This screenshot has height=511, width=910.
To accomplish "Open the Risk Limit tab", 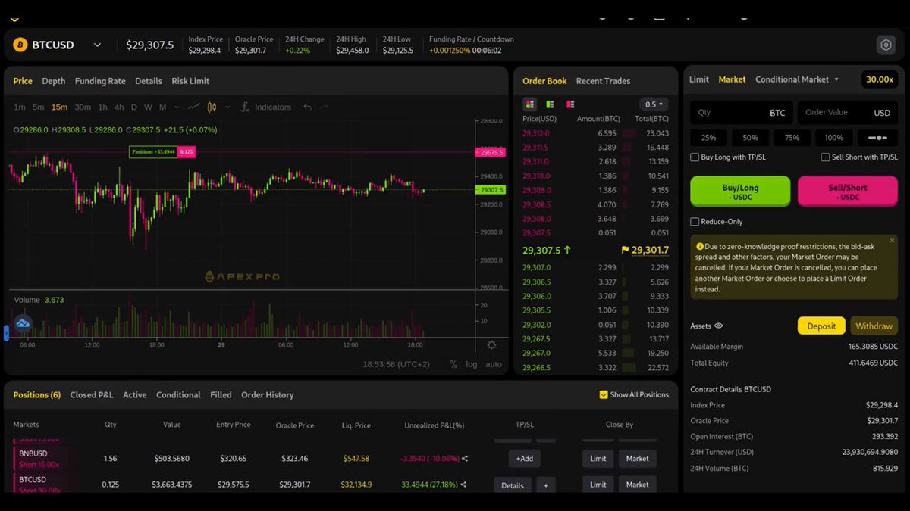I will [190, 81].
